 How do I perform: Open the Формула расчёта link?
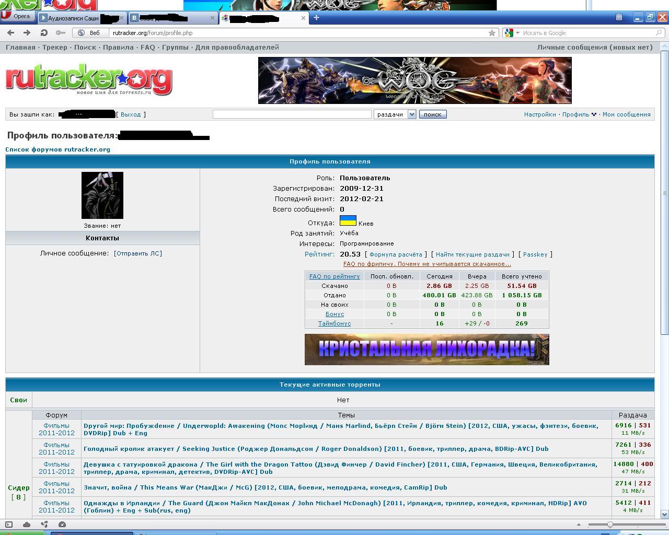point(396,255)
